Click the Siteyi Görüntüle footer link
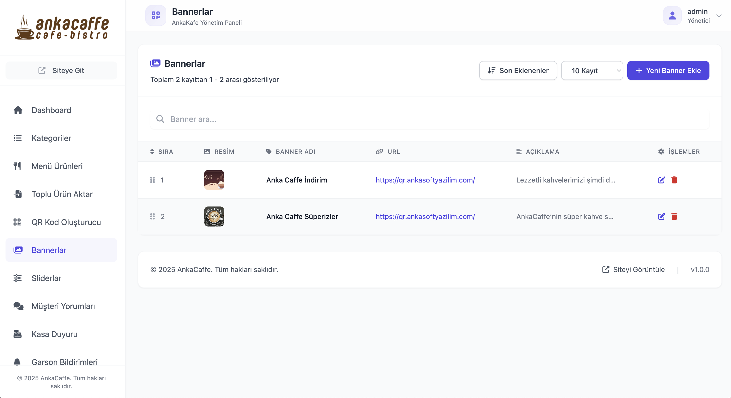The height and width of the screenshot is (398, 731). (x=633, y=270)
